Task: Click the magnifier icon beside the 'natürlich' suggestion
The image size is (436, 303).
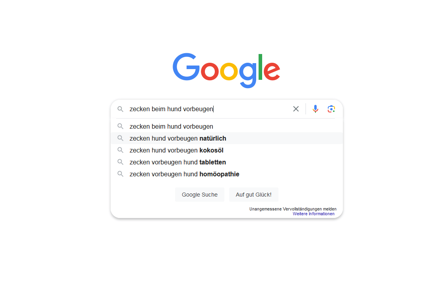Action: click(x=121, y=138)
